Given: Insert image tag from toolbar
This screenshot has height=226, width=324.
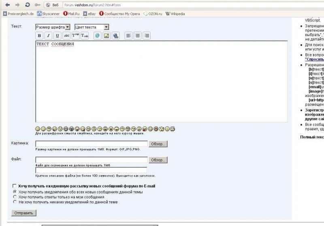Looking at the screenshot, I should [107, 36].
